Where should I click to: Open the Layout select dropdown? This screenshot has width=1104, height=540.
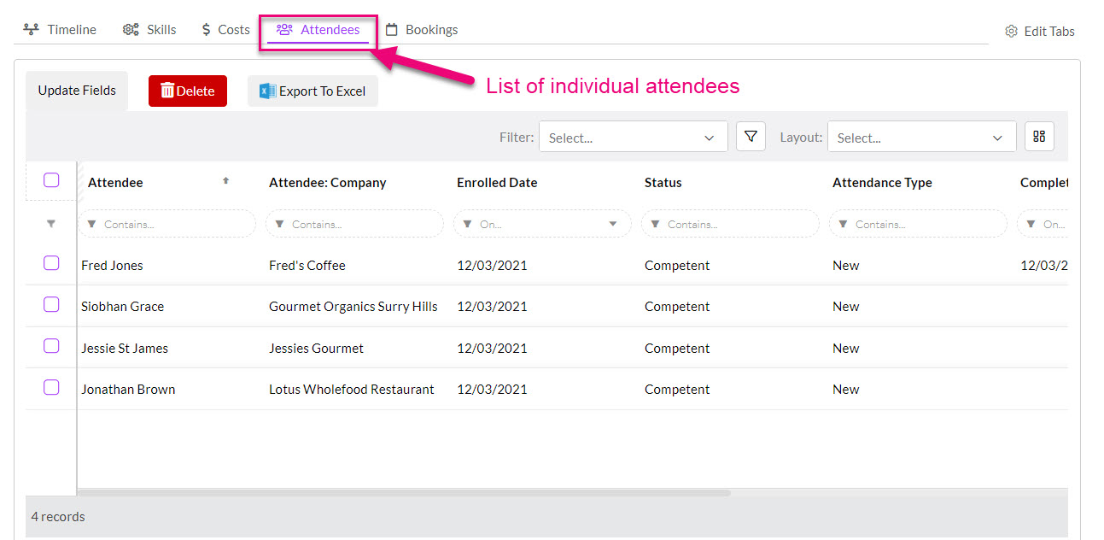pos(921,138)
